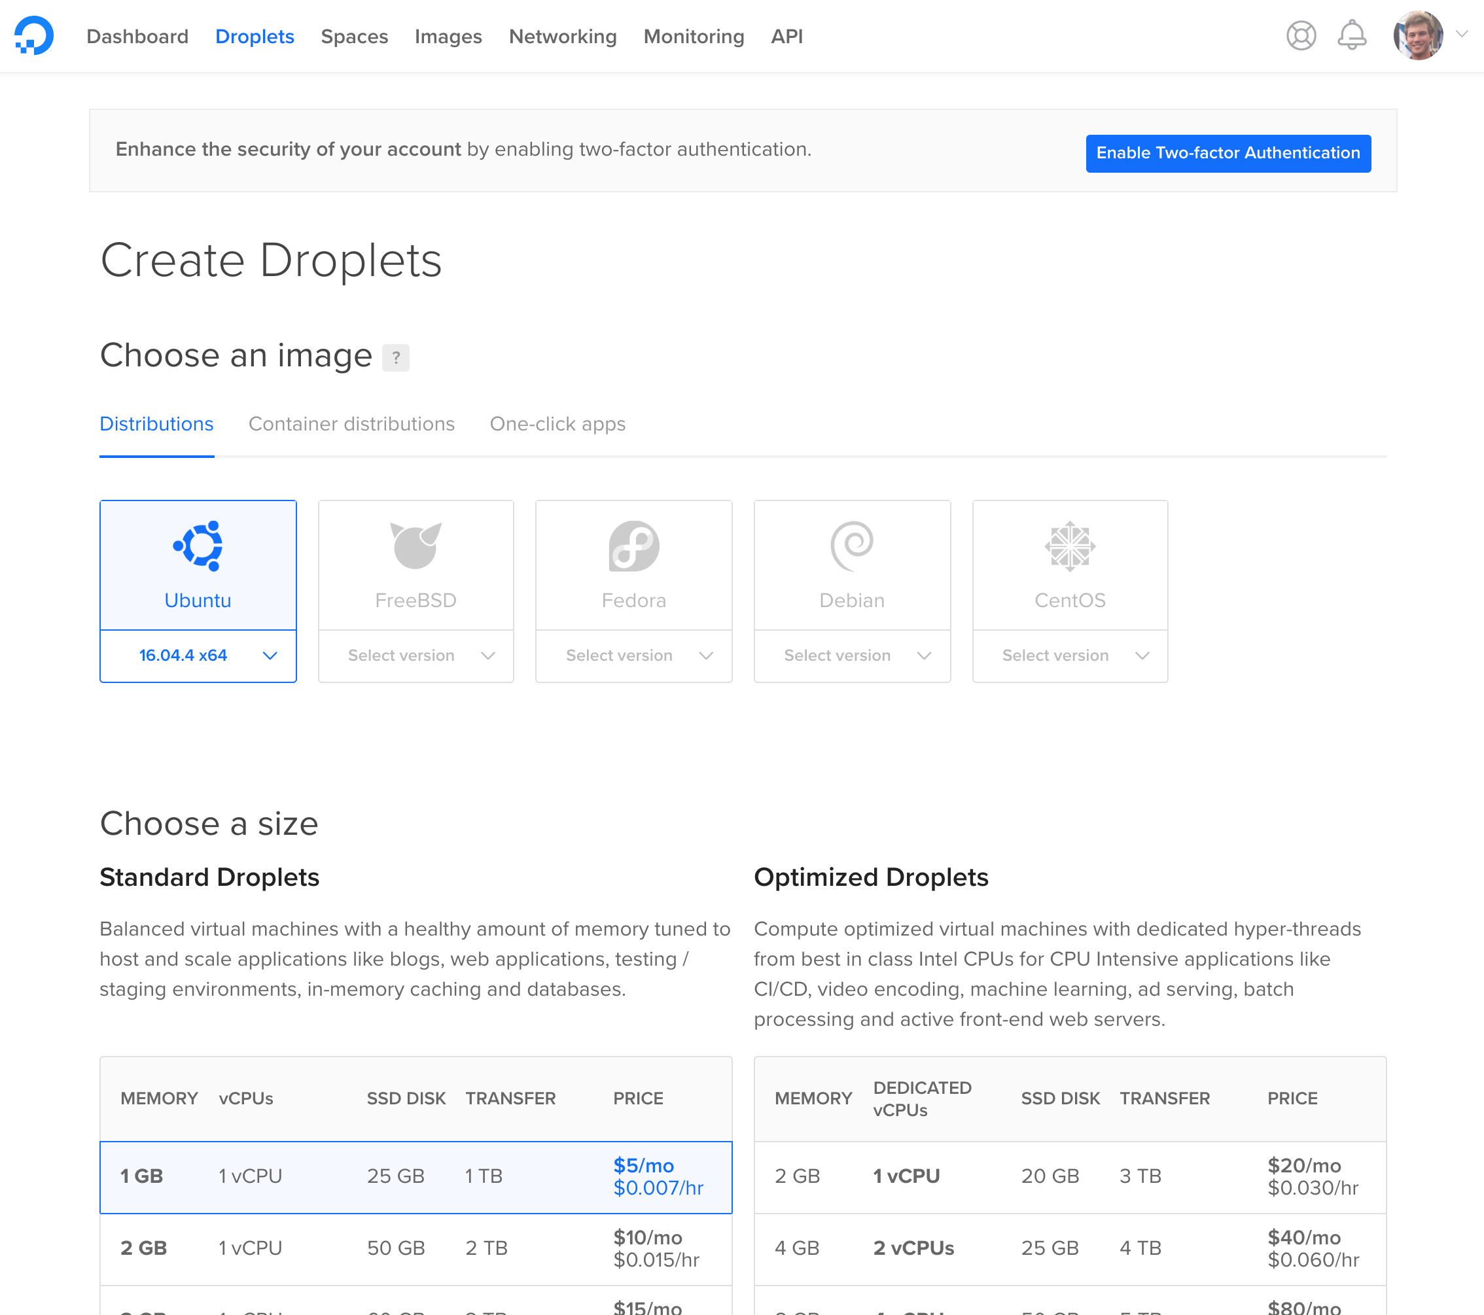Viewport: 1484px width, 1315px height.
Task: Click the profile avatar picture
Action: click(1418, 34)
